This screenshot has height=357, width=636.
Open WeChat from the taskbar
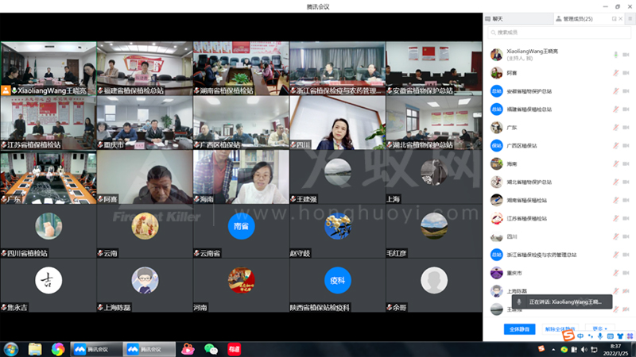coord(211,348)
